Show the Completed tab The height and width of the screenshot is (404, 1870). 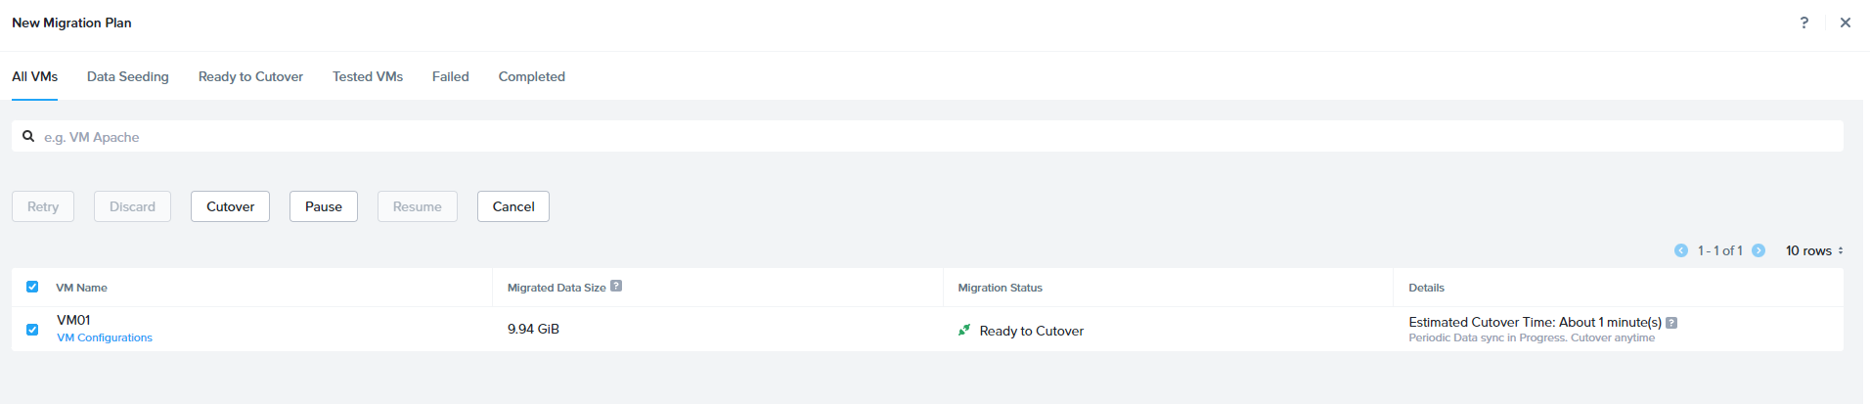point(531,76)
